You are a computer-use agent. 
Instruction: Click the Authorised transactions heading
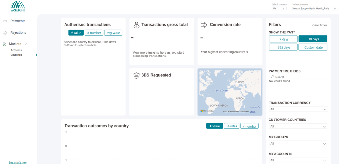click(87, 25)
